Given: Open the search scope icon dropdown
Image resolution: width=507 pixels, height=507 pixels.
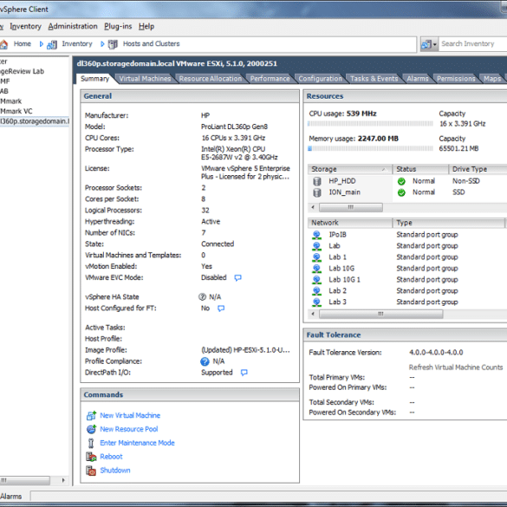Looking at the screenshot, I should tap(429, 44).
